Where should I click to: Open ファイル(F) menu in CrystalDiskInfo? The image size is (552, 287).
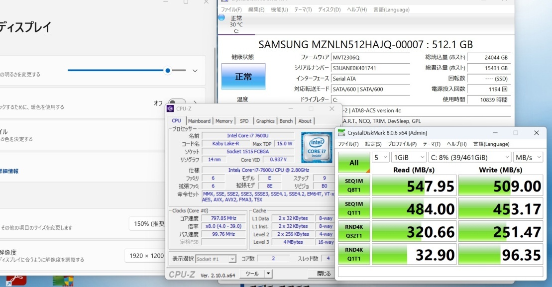[231, 9]
